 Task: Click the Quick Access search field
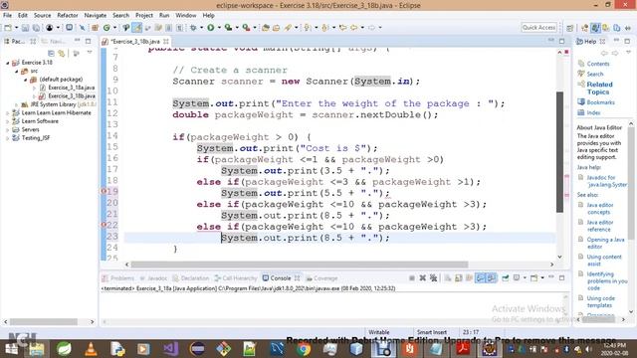[x=538, y=27]
